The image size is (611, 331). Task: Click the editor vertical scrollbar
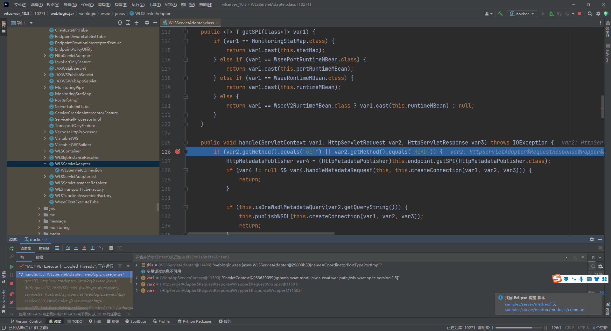click(602, 106)
